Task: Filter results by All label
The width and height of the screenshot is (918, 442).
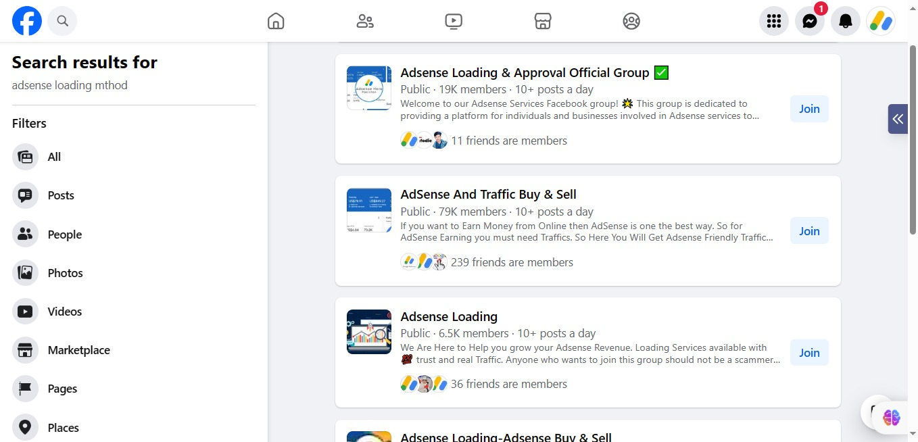Action: [x=54, y=157]
